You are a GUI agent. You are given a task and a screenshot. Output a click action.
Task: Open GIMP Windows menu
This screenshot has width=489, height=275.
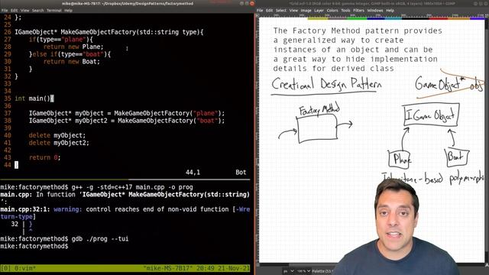[x=375, y=10]
